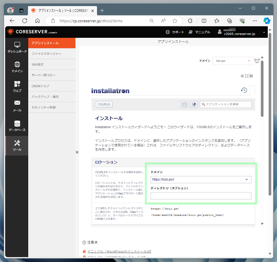Image resolution: width=277 pixels, height=262 pixels.
Task: Open マニュアル「WordPressのインストール」 link
Action: point(119,251)
